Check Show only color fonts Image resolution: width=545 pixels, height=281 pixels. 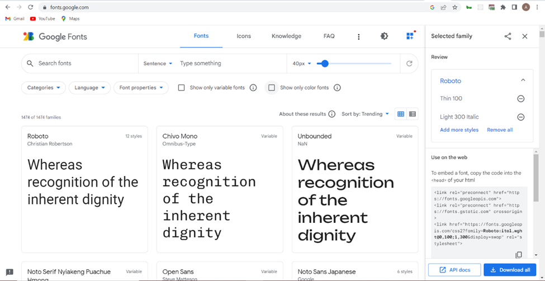[x=272, y=88]
